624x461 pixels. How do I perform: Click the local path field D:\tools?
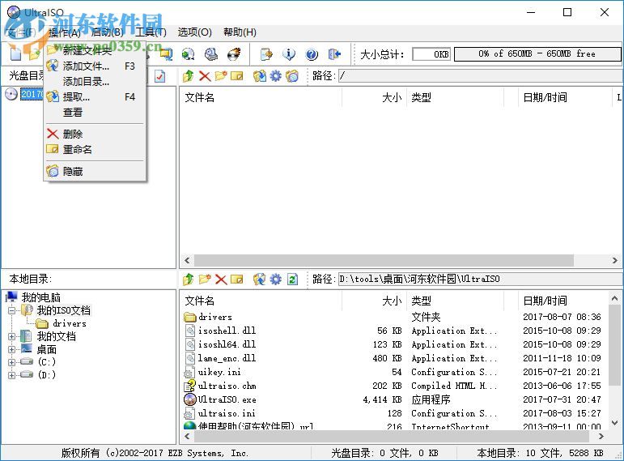[480, 279]
